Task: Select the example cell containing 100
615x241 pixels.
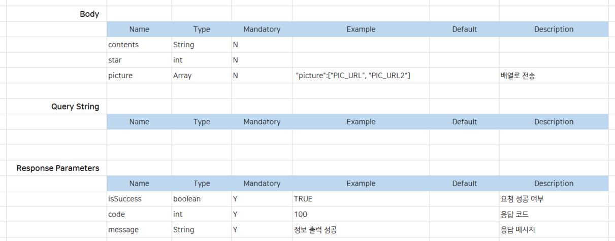Action: [301, 214]
